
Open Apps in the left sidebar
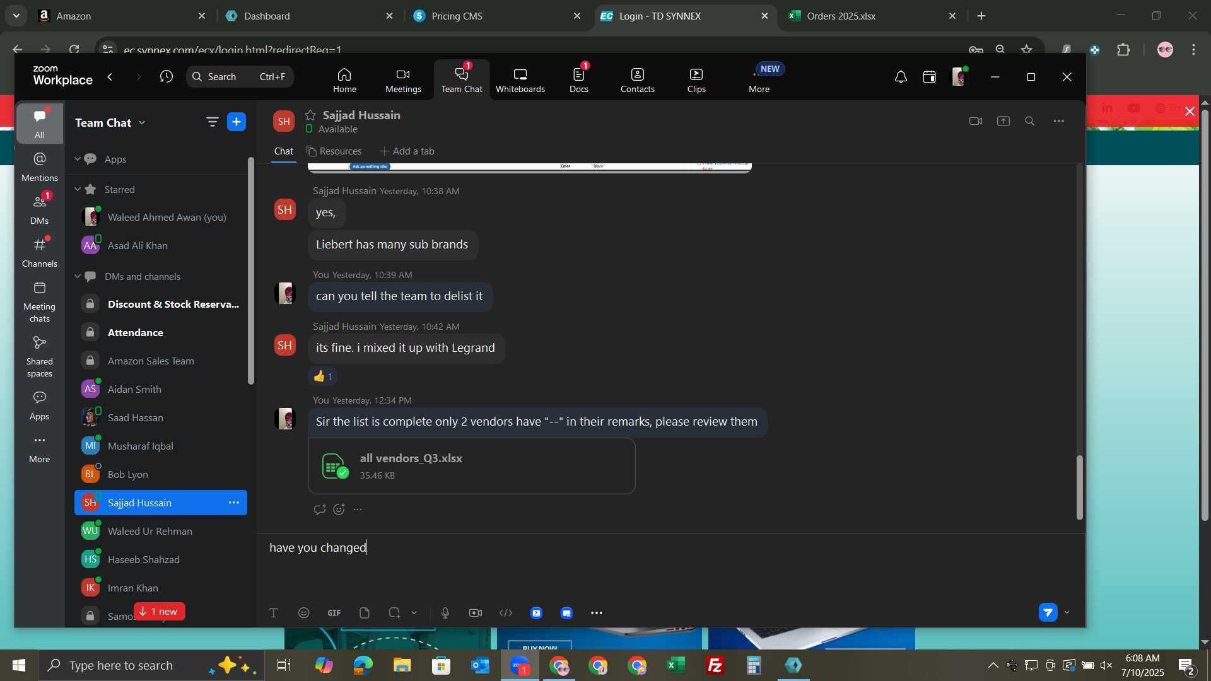point(40,405)
